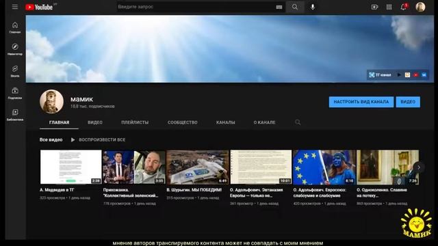This screenshot has width=438, height=246.
Task: Click the ВИДЕО blue button
Action: 408,102
